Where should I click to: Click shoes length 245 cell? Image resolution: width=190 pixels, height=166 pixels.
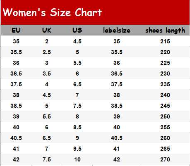point(165,106)
